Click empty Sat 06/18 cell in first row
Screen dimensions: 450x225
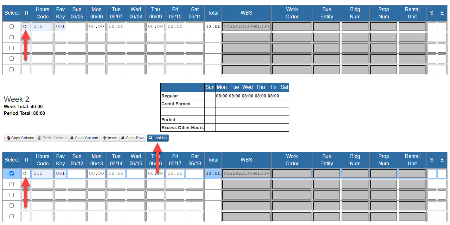pyautogui.click(x=195, y=174)
